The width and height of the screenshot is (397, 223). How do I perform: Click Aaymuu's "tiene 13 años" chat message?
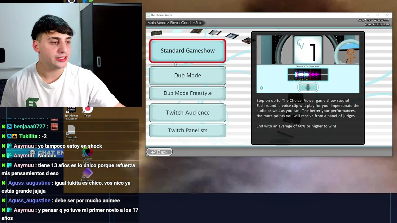[x=68, y=169]
